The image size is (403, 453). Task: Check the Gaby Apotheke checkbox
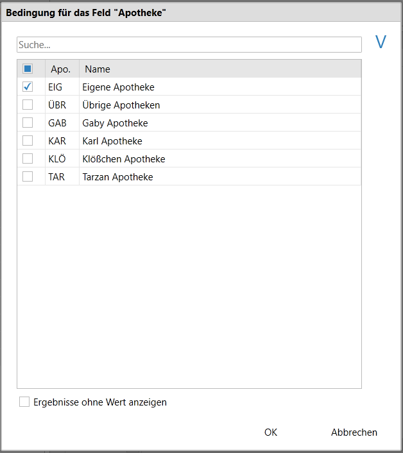click(x=28, y=123)
